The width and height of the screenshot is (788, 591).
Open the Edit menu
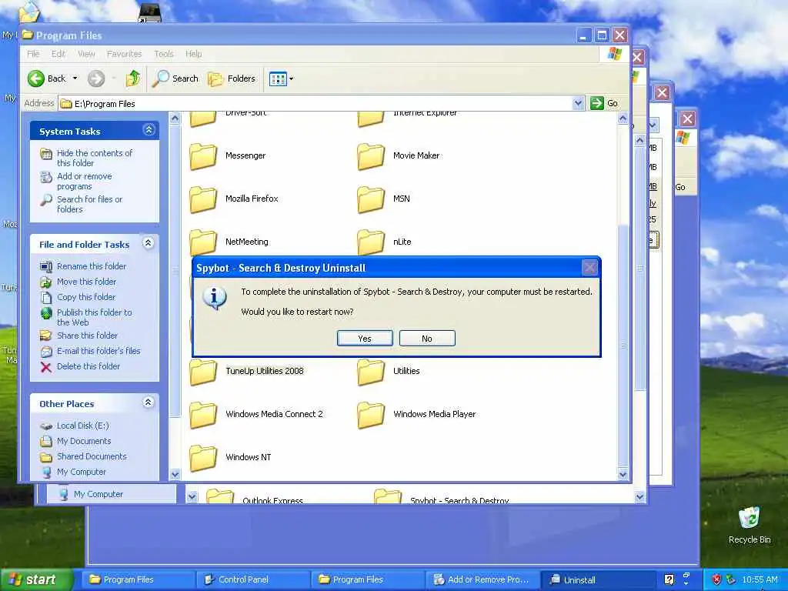tap(58, 54)
